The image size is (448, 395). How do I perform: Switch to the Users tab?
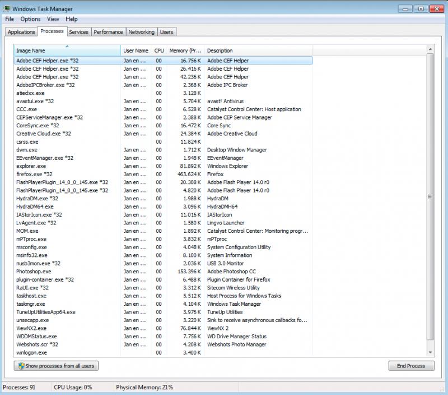(x=166, y=32)
